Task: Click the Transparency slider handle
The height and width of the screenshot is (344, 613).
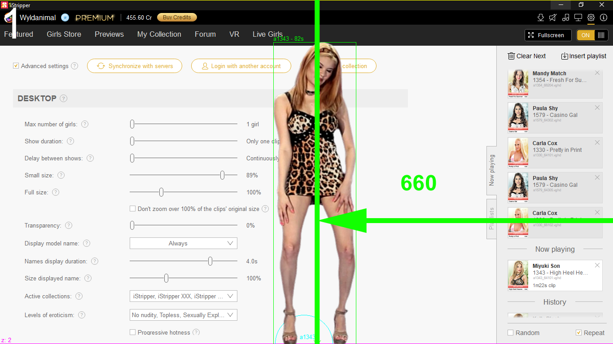Action: [x=132, y=225]
